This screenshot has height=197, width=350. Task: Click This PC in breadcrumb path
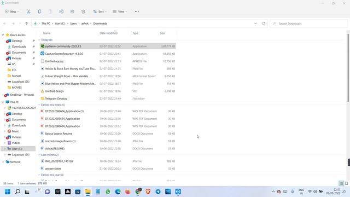click(x=46, y=24)
